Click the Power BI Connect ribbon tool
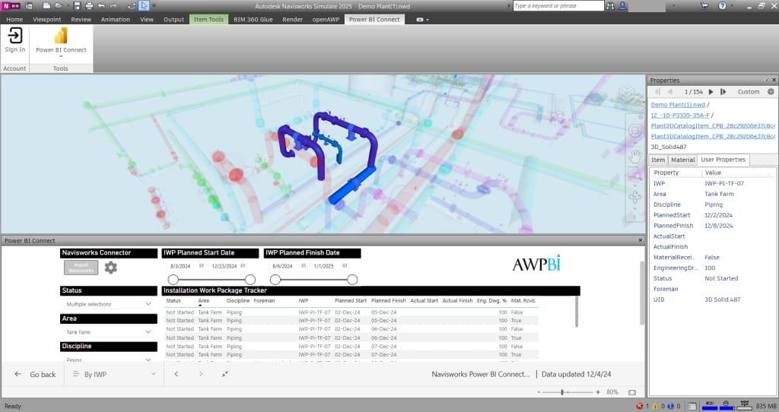 pos(61,41)
